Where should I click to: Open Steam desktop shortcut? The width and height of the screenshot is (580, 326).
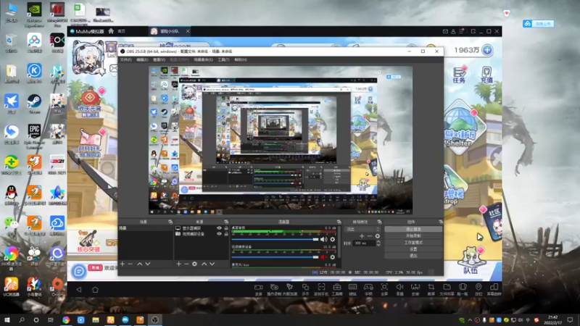pos(34,104)
